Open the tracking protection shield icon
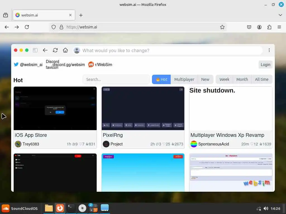 click(53, 27)
